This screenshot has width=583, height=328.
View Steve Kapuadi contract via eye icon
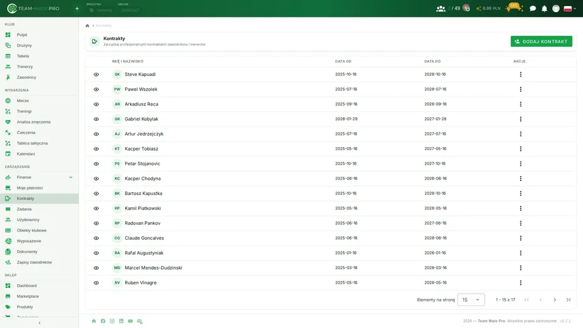97,74
